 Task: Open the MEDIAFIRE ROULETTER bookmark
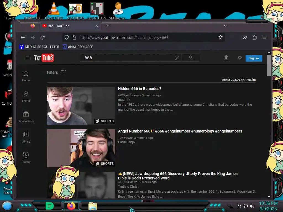[x=39, y=47]
